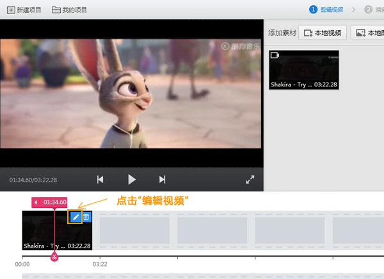Select step 1 剪辑视频 tab

(326, 10)
